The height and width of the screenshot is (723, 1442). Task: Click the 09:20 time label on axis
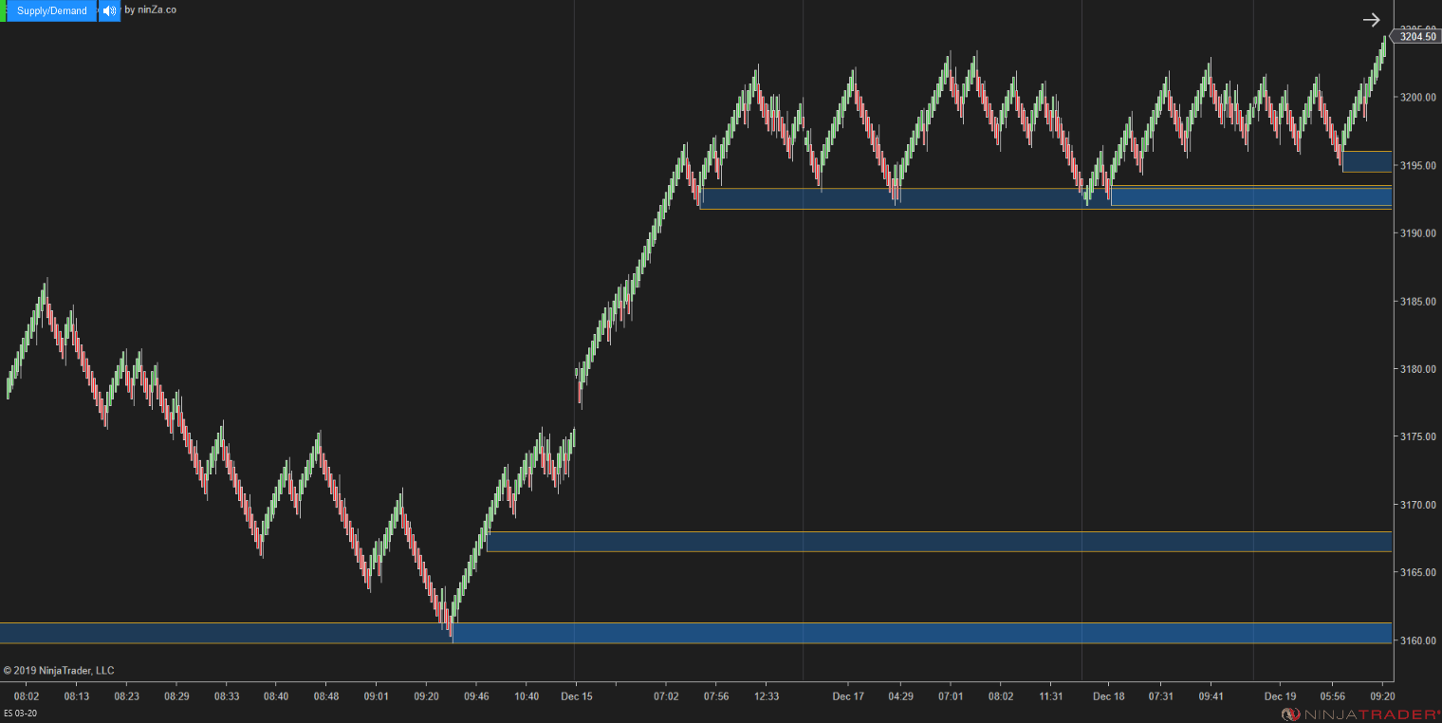1381,695
